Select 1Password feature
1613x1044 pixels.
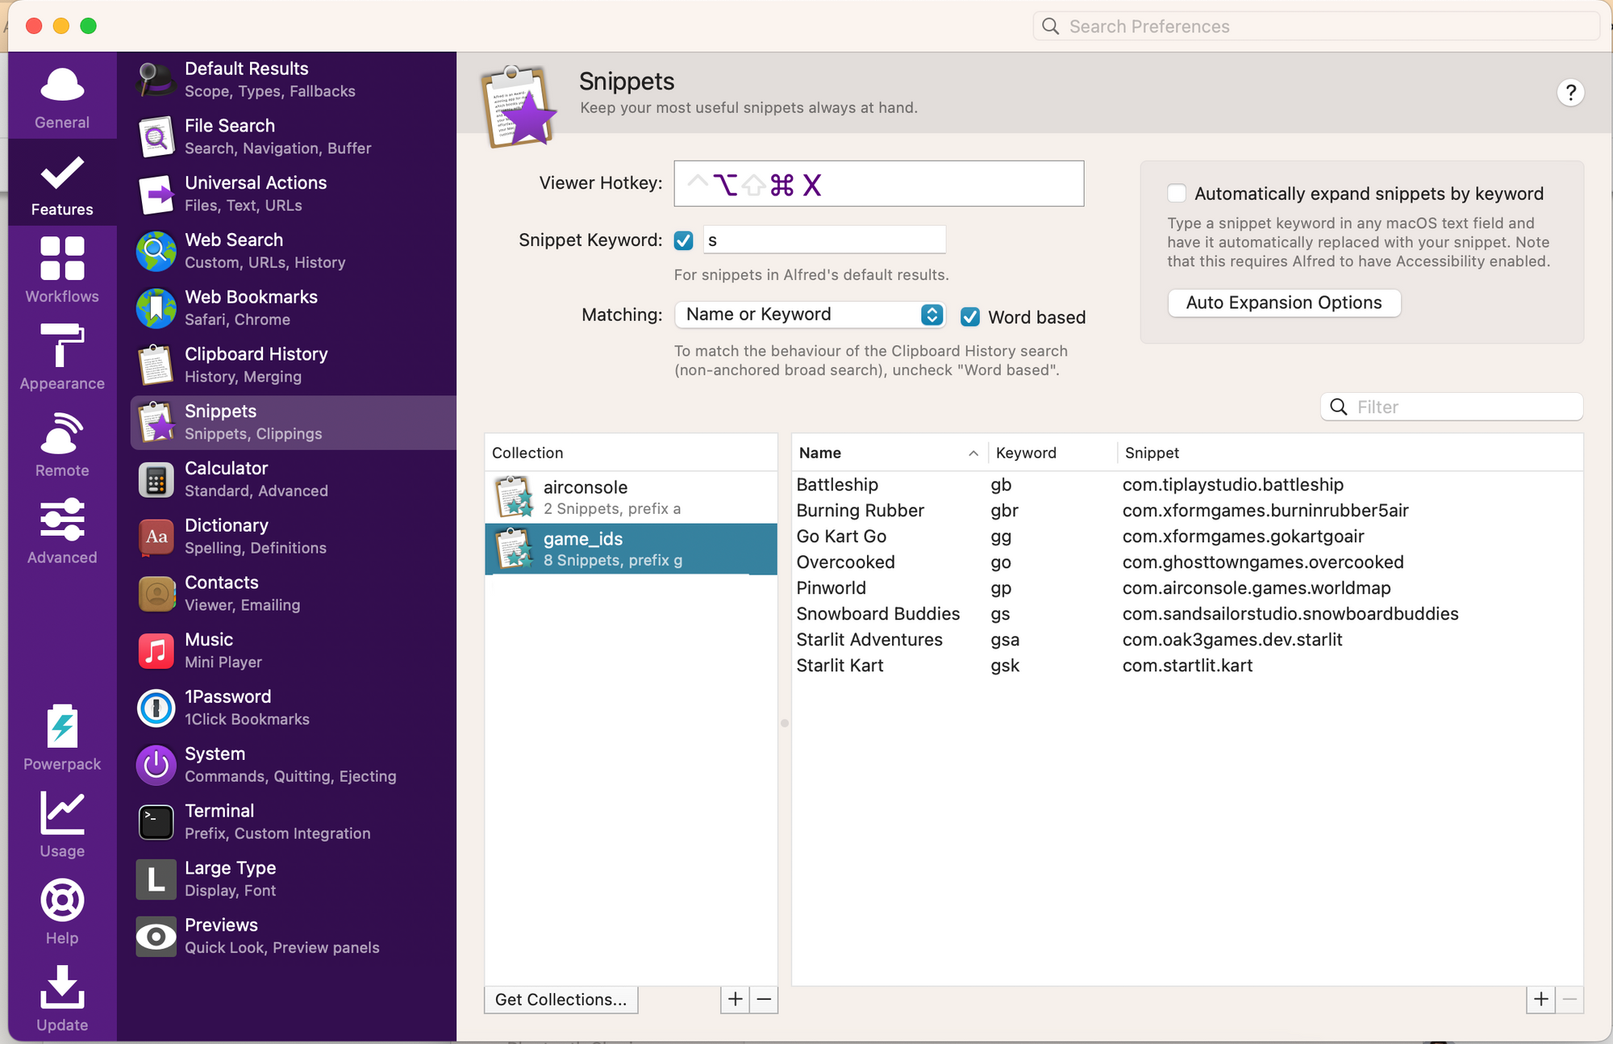(x=294, y=708)
